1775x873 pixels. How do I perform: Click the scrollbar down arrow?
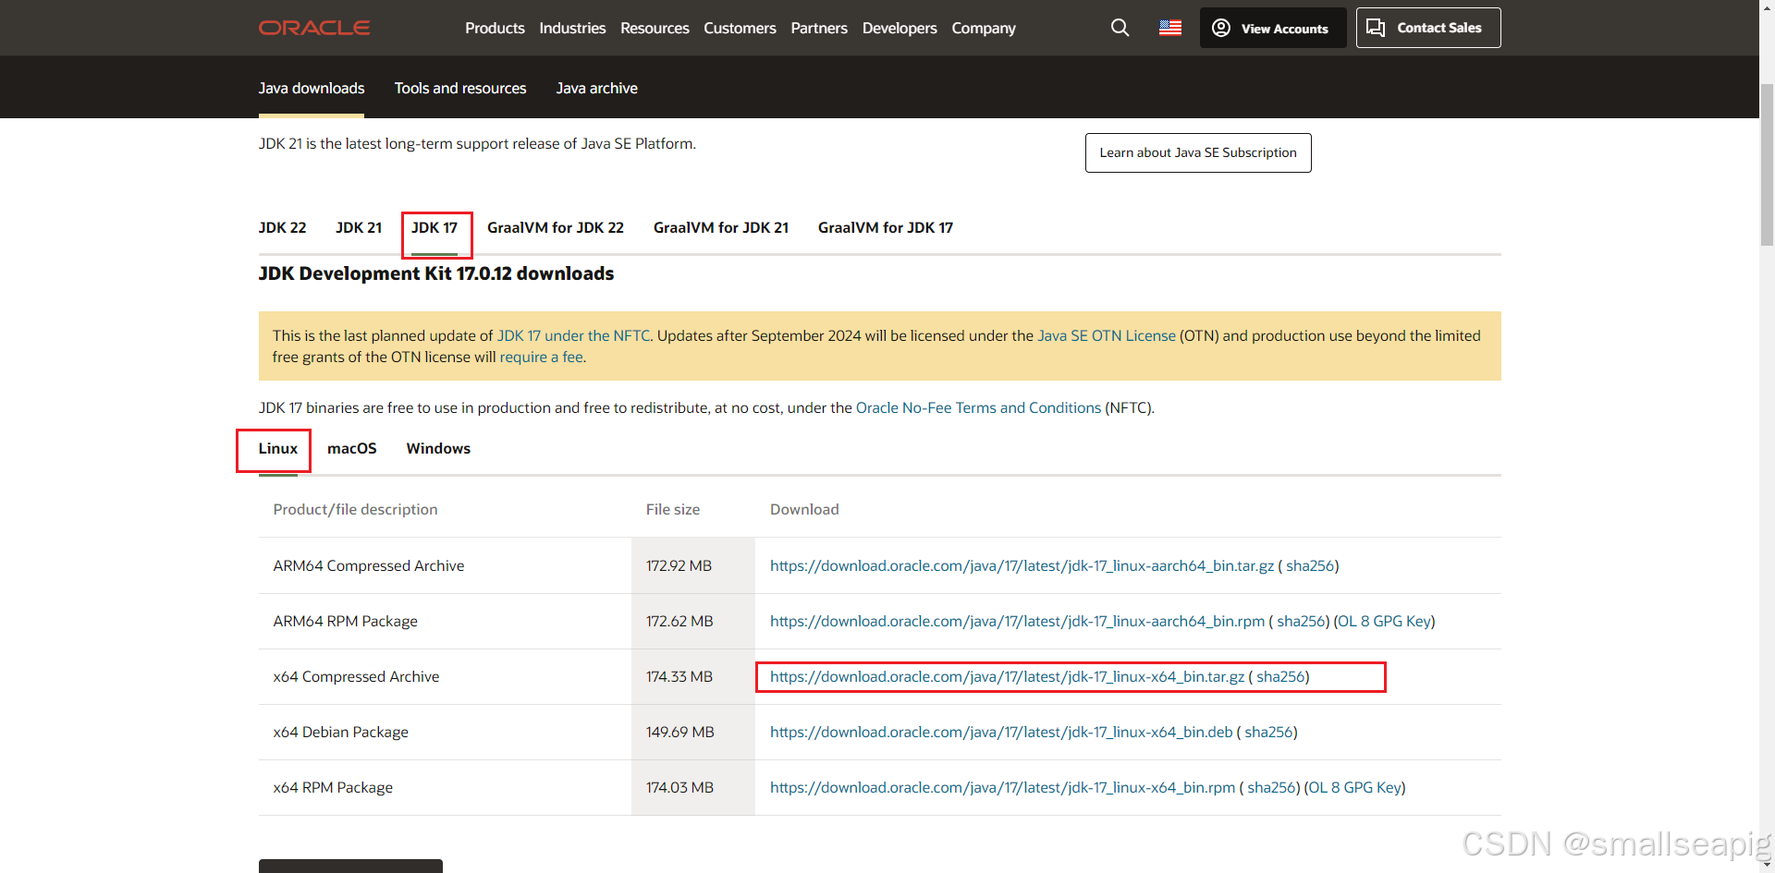1767,864
